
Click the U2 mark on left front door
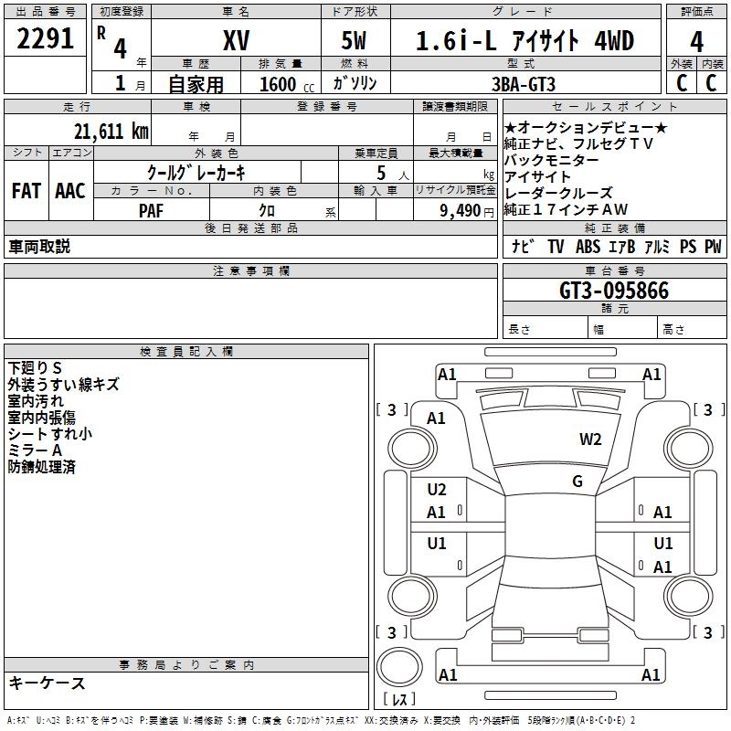[x=437, y=490]
